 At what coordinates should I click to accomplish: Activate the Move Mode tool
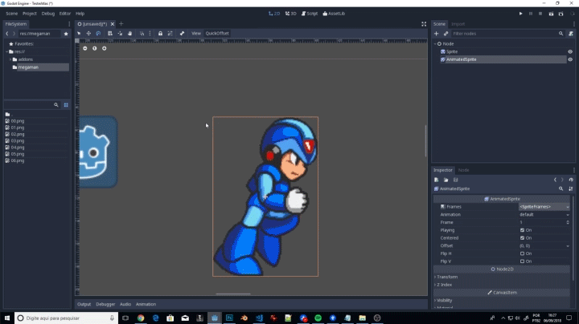point(88,34)
